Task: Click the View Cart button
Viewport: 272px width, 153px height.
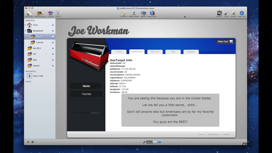Action: (x=225, y=42)
